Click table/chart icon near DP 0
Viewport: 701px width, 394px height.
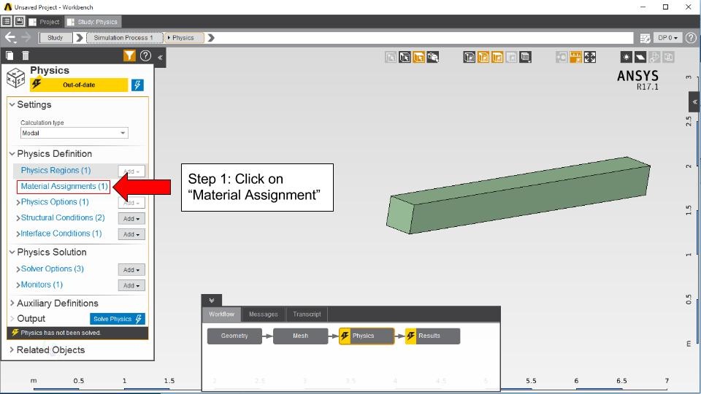(645, 38)
